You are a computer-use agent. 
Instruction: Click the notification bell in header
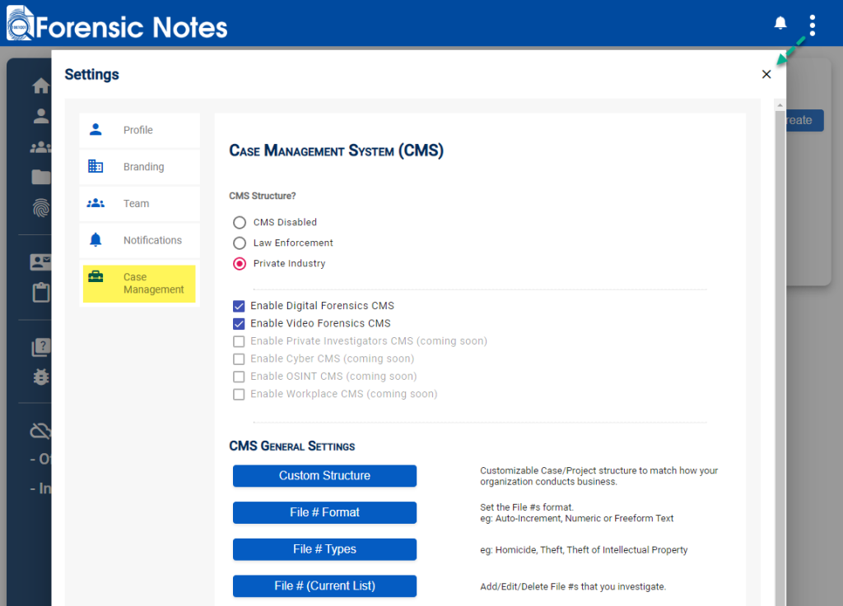coord(780,23)
